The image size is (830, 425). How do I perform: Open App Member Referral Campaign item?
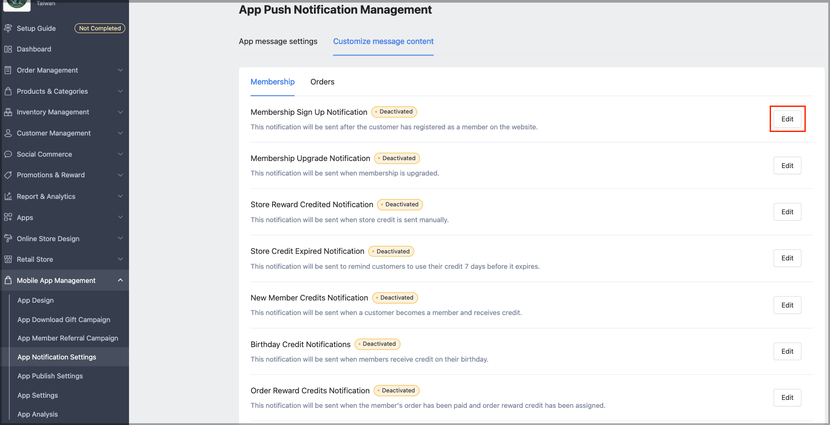68,338
